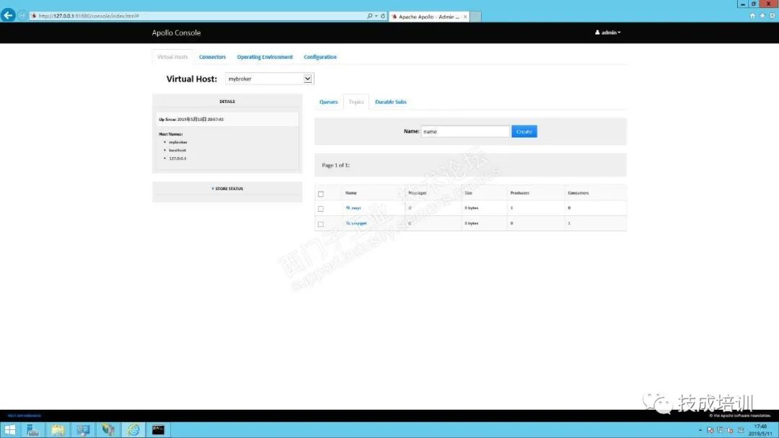Tick the checkbox in the first topic row
This screenshot has width=779, height=438.
click(x=320, y=209)
